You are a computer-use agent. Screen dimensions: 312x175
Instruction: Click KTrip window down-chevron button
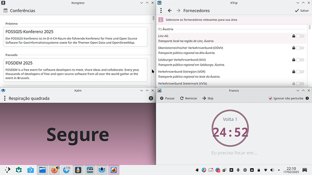[x=298, y=3]
